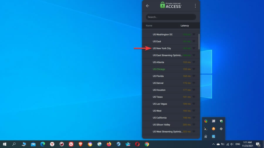Favorite US East Streaming Optimized with its heart

click(194, 55)
